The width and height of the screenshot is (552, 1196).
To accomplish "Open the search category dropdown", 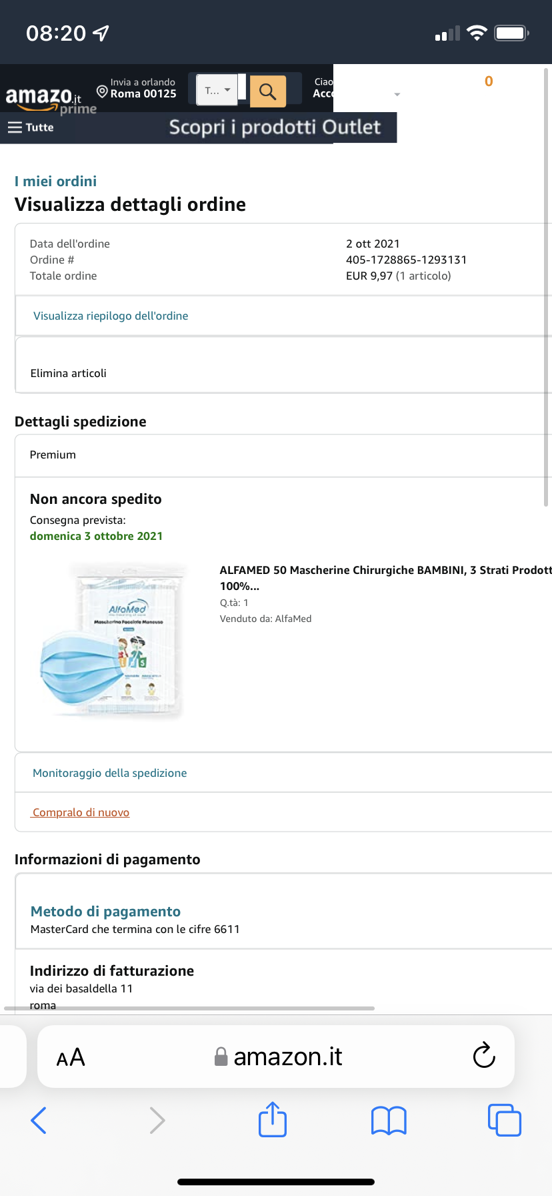I will [217, 90].
